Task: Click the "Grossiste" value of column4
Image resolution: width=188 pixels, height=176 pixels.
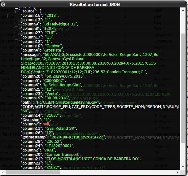Action: tap(53, 50)
